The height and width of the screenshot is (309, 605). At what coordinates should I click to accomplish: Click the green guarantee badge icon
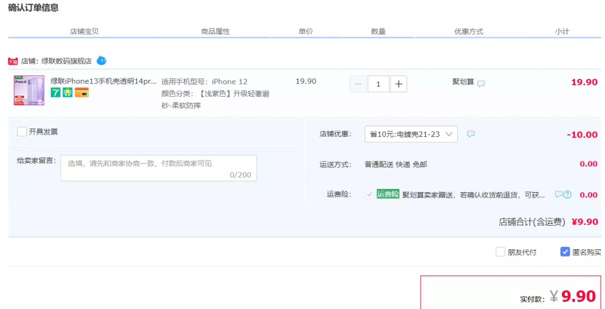point(68,92)
